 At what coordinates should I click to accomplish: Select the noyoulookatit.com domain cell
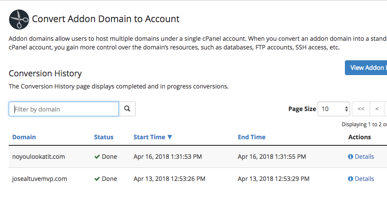pyautogui.click(x=39, y=157)
